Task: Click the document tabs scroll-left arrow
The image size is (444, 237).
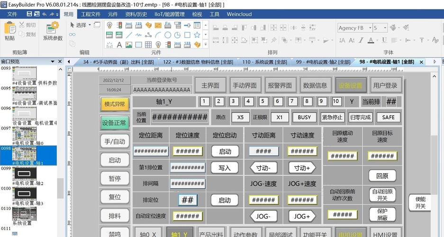Action: [69, 62]
